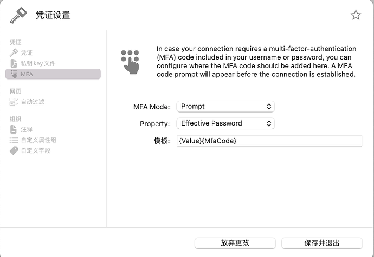This screenshot has height=257, width=374.
Task: Switch to the 自动过滤 section
Action: [x=33, y=102]
